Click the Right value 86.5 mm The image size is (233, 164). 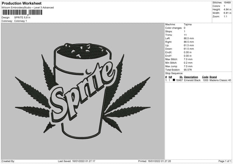[x=189, y=42]
